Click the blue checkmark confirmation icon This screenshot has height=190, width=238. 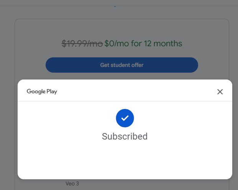[x=125, y=119]
